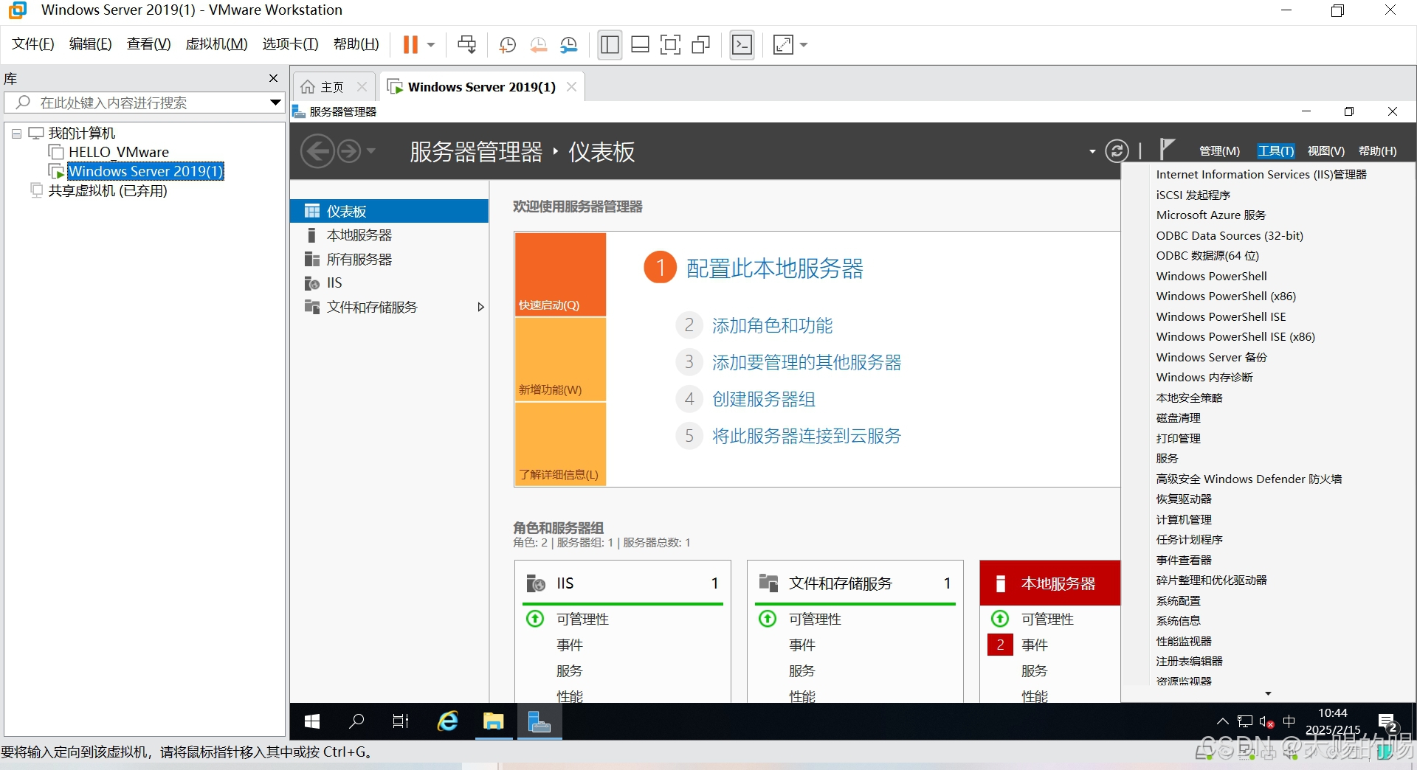The height and width of the screenshot is (770, 1417).
Task: Open the 选项卡(T) menu
Action: (x=290, y=44)
